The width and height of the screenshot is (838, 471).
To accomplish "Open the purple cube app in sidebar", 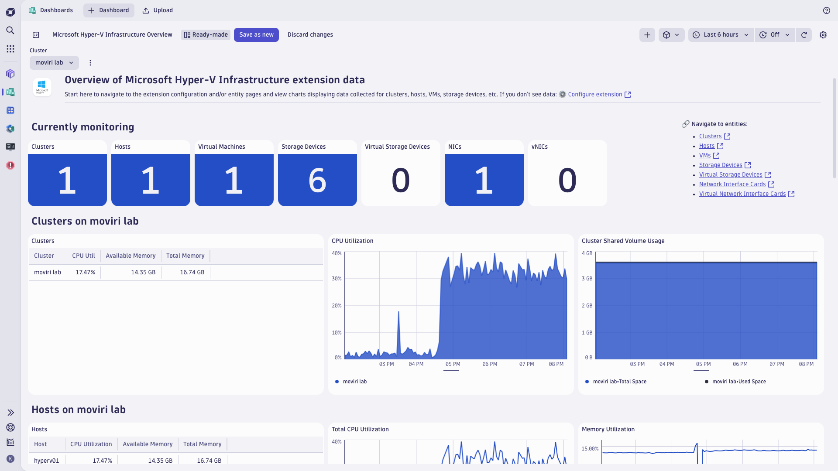I will [10, 74].
